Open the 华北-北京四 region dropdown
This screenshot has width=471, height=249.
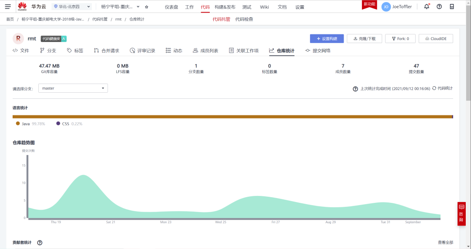(72, 6)
